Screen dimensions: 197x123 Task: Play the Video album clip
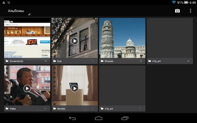pos(27,89)
